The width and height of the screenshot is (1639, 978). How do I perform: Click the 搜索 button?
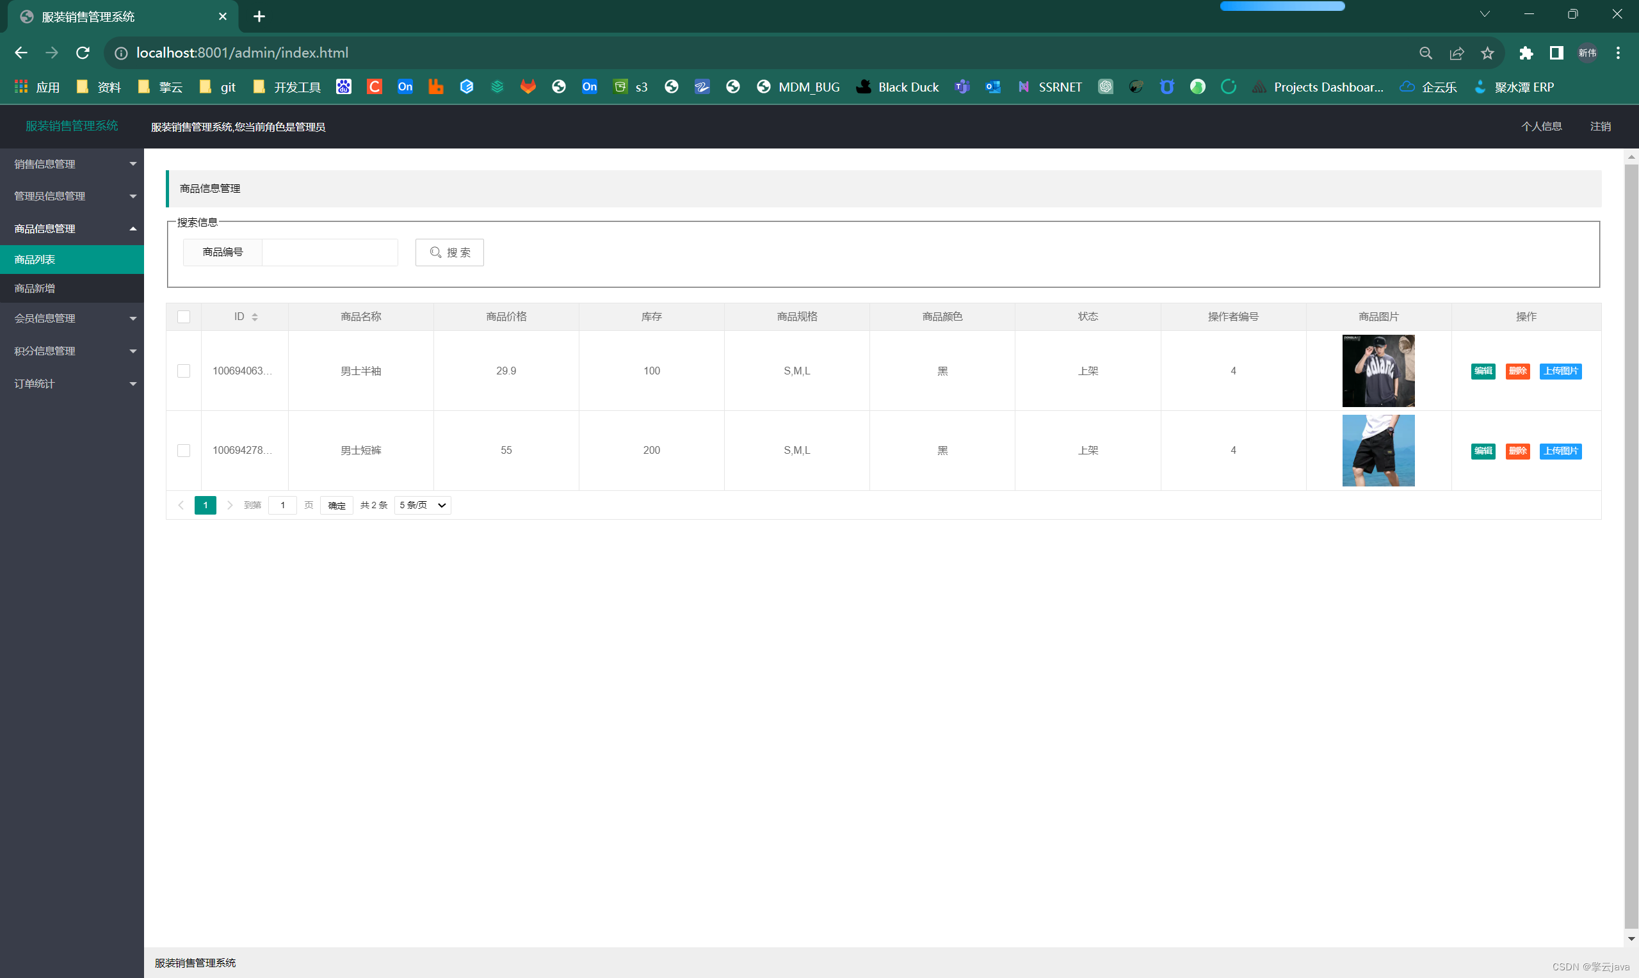click(449, 252)
